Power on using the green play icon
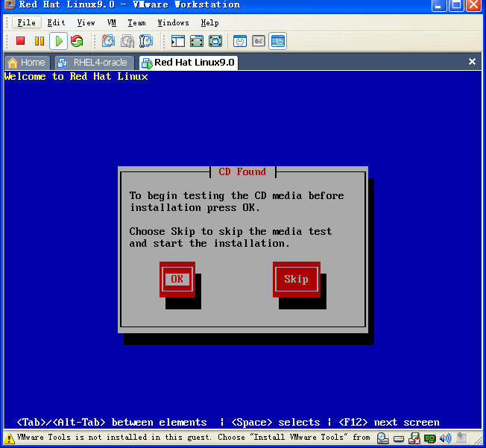Viewport: 486px width, 448px height. coord(59,41)
